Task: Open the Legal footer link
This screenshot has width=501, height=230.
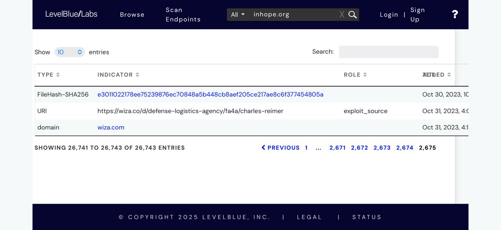Action: [x=309, y=217]
